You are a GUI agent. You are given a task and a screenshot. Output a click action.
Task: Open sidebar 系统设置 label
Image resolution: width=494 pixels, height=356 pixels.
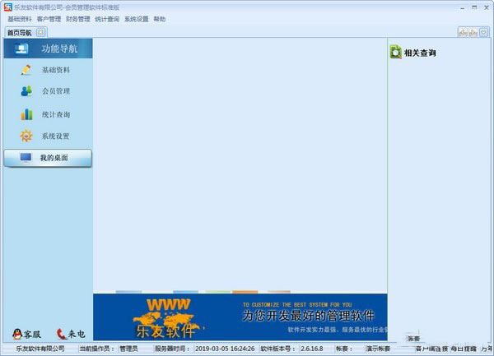tap(56, 136)
